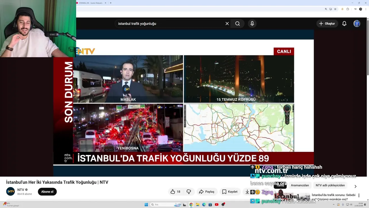Click the install app icon in address bar
369x208 pixels.
[x=331, y=9]
